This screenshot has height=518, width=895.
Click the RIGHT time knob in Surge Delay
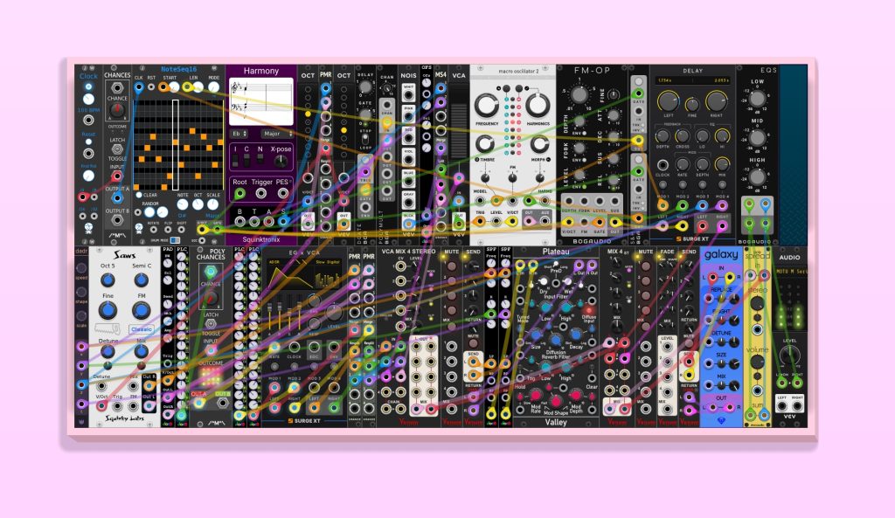pyautogui.click(x=717, y=101)
